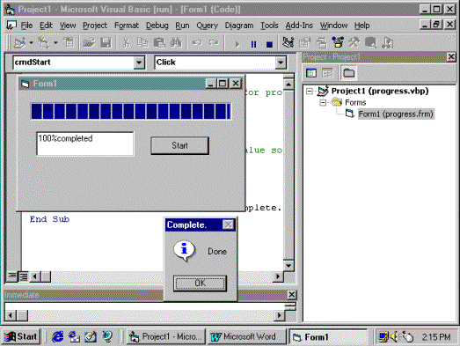Open the Click procedure dropdown
This screenshot has width=460, height=346.
click(281, 63)
